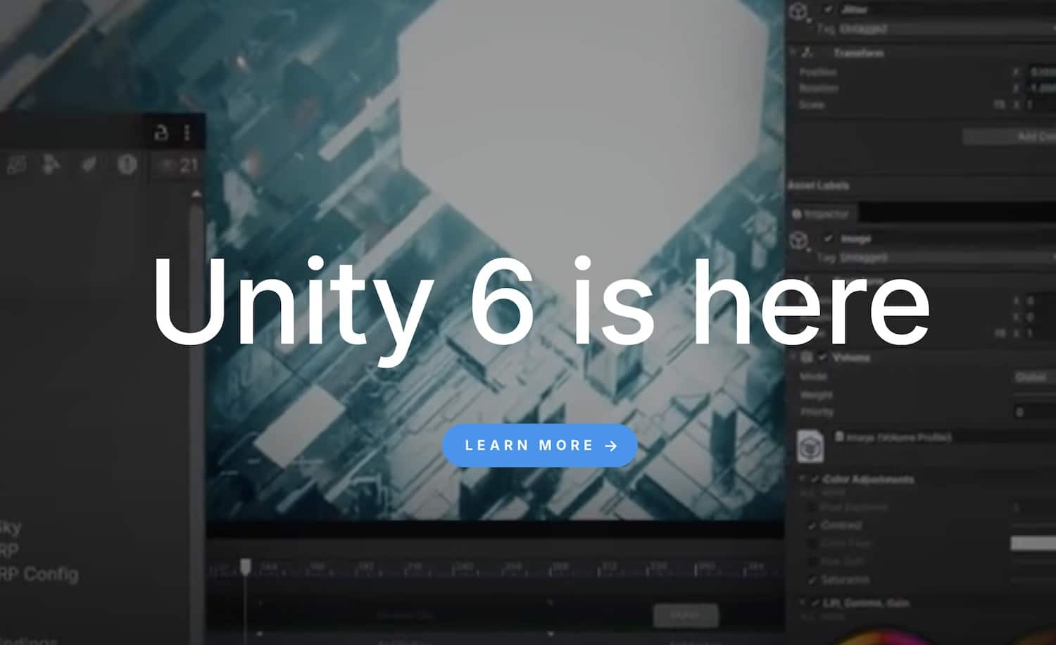This screenshot has width=1056, height=645.
Task: Open the three-dot panel options menu
Action: 187,132
